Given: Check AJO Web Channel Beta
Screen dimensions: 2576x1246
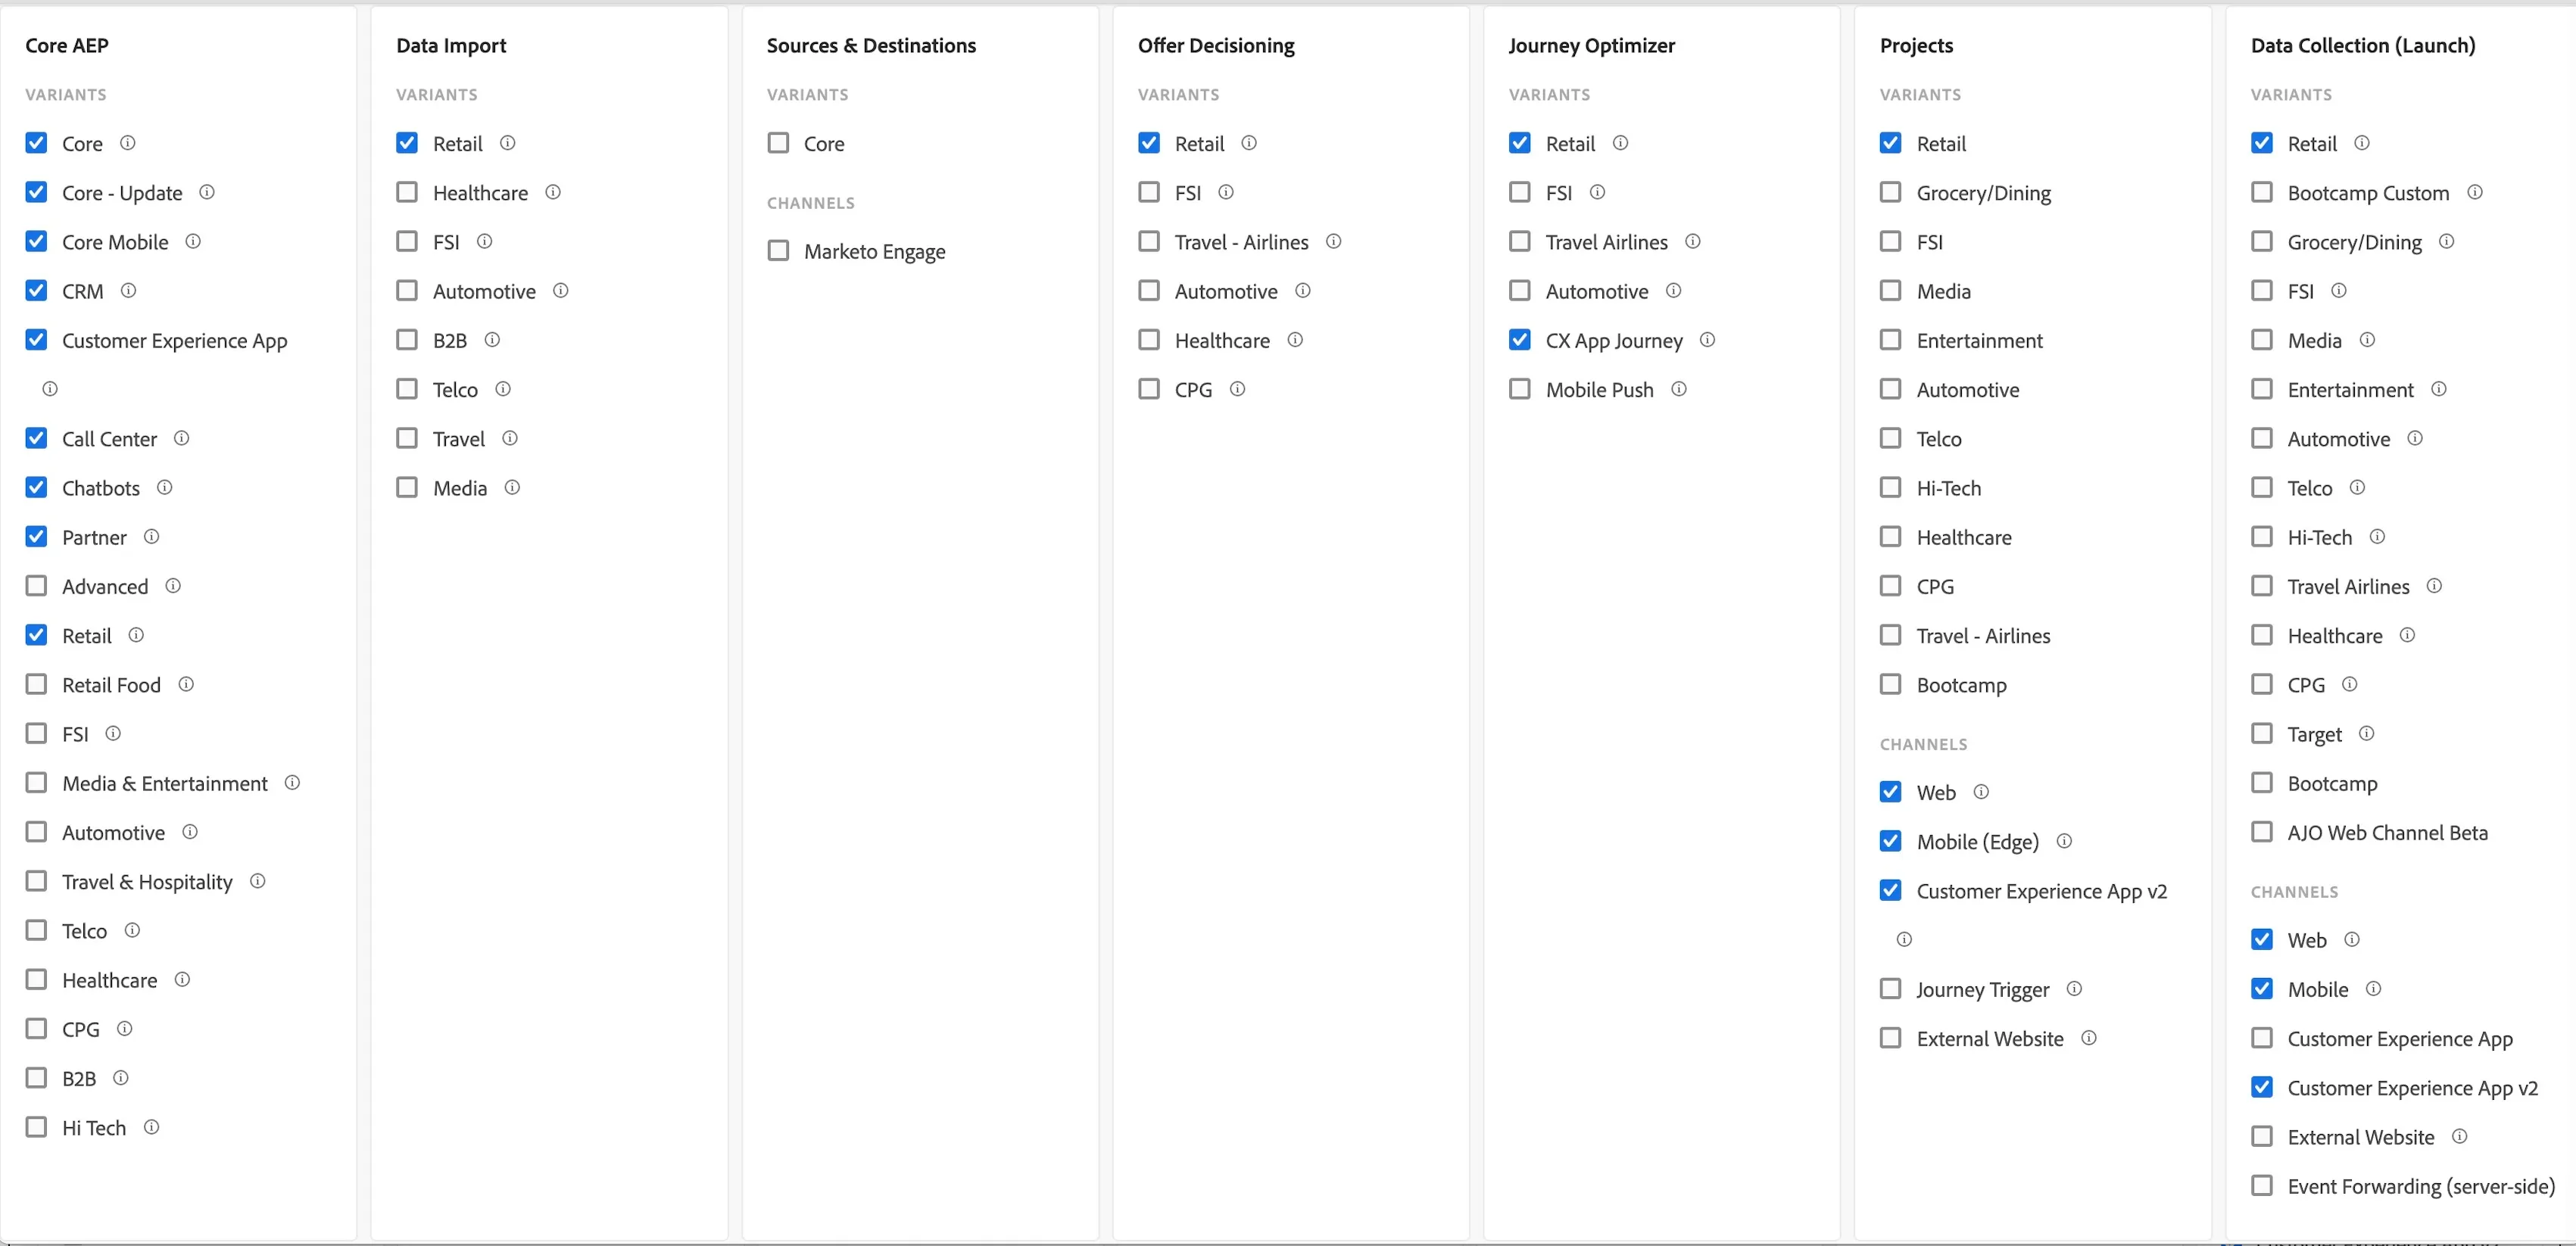Looking at the screenshot, I should click(2262, 832).
